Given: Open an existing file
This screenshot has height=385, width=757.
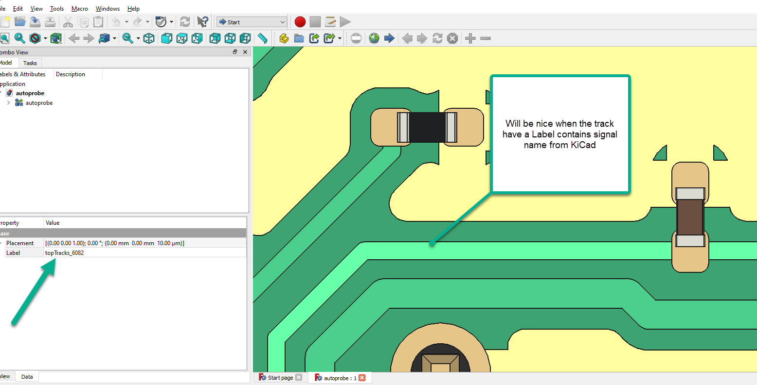Looking at the screenshot, I should (x=19, y=21).
